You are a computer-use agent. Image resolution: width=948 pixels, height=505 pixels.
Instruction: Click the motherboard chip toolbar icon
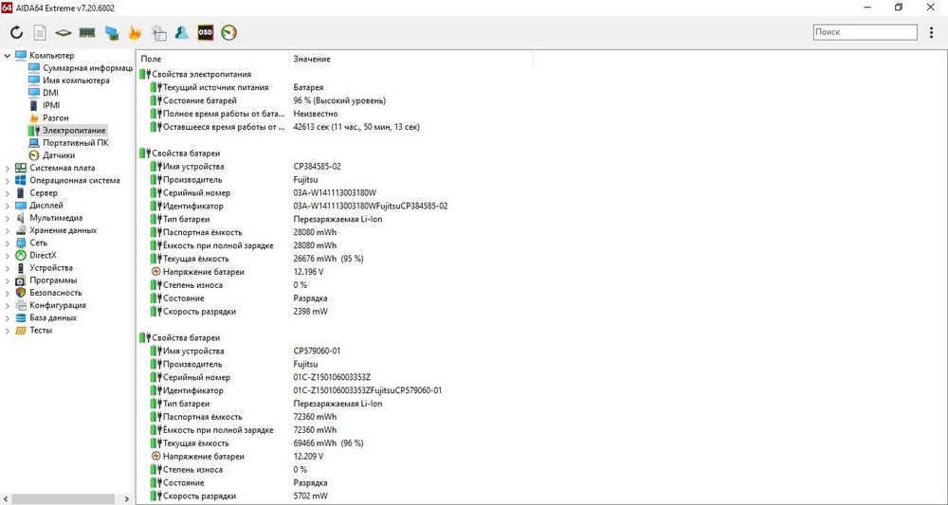[x=64, y=32]
